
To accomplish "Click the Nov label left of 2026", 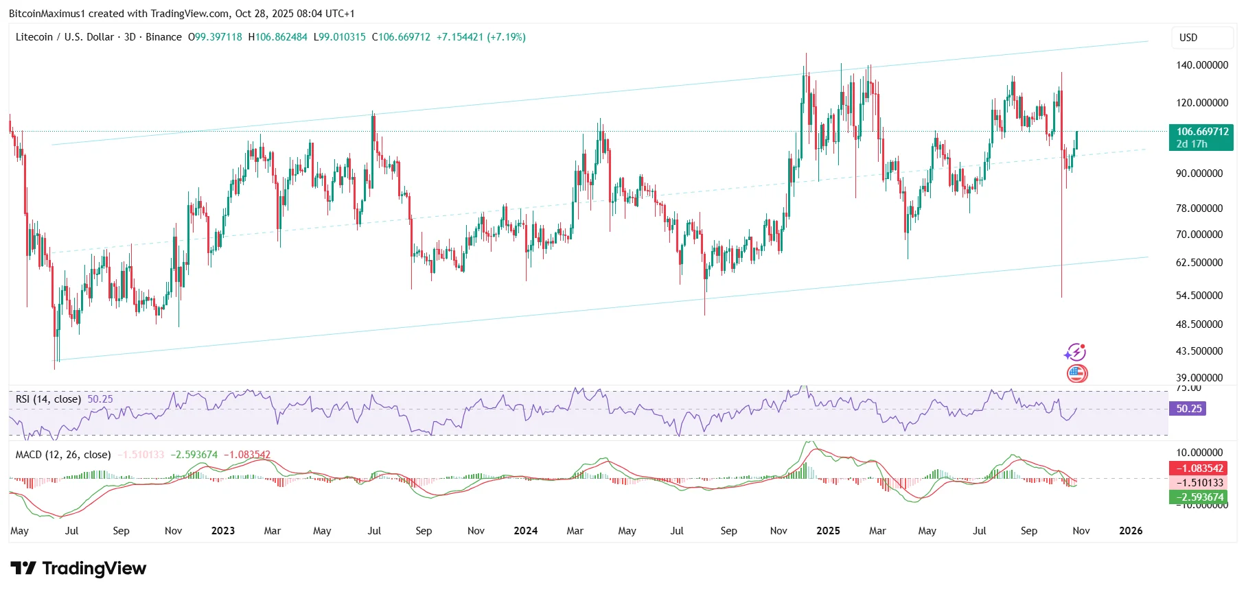I will pos(1081,531).
